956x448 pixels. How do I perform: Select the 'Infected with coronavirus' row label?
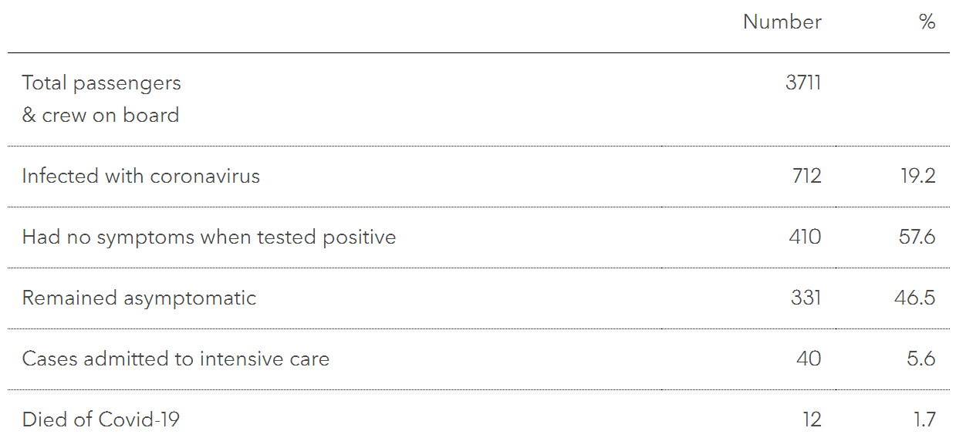(140, 176)
